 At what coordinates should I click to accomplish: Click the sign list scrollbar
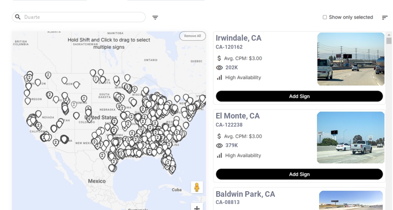click(389, 41)
